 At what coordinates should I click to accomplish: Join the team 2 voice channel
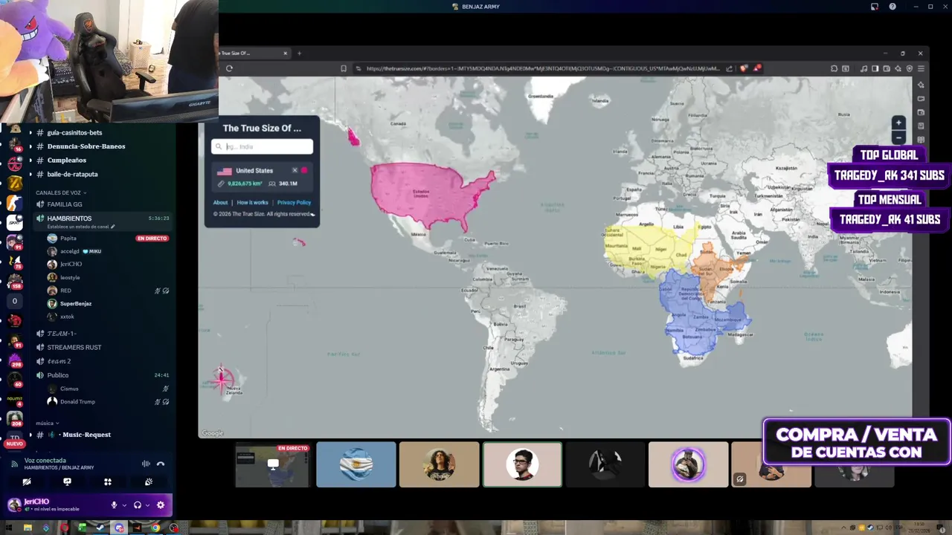(x=59, y=361)
